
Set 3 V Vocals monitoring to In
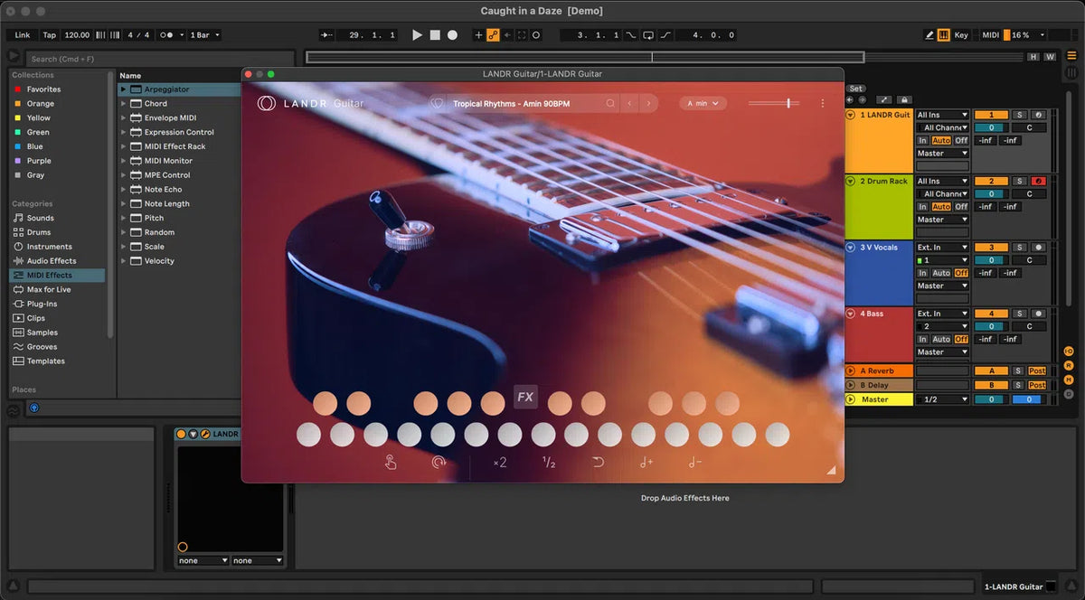(x=924, y=272)
